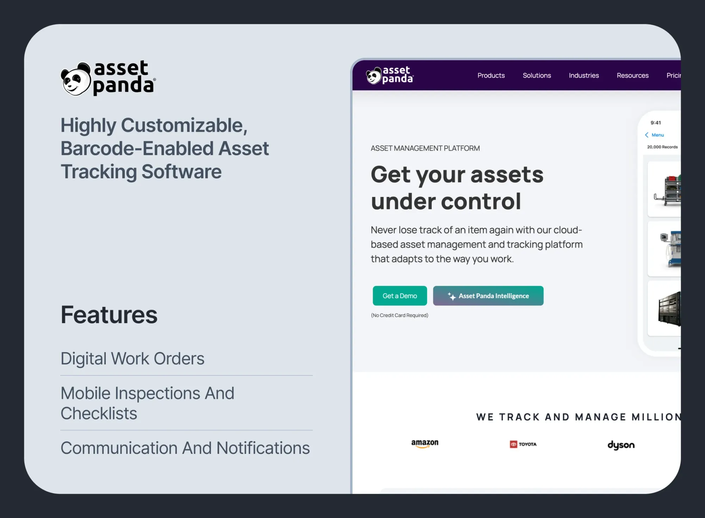Select Communication And Notifications feature
Image resolution: width=705 pixels, height=518 pixels.
point(185,448)
